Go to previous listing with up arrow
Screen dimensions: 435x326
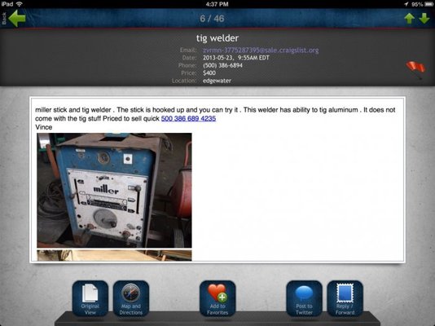coord(410,19)
